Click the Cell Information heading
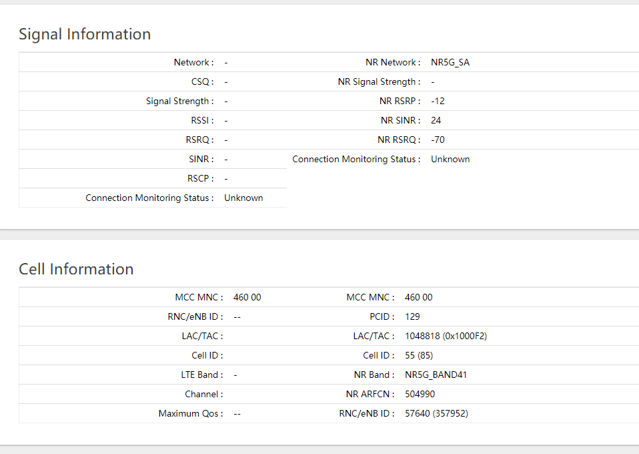This screenshot has height=454, width=639. (76, 269)
